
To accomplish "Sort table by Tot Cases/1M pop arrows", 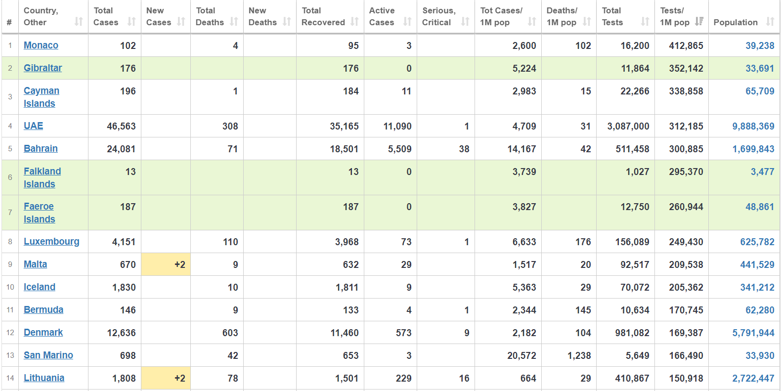I will click(532, 22).
